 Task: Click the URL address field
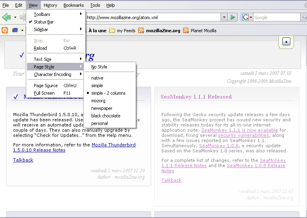(153, 17)
